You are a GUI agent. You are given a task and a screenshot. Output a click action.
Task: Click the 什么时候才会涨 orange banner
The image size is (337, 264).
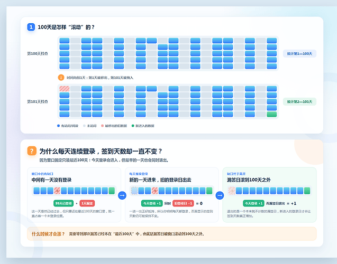click(172, 234)
